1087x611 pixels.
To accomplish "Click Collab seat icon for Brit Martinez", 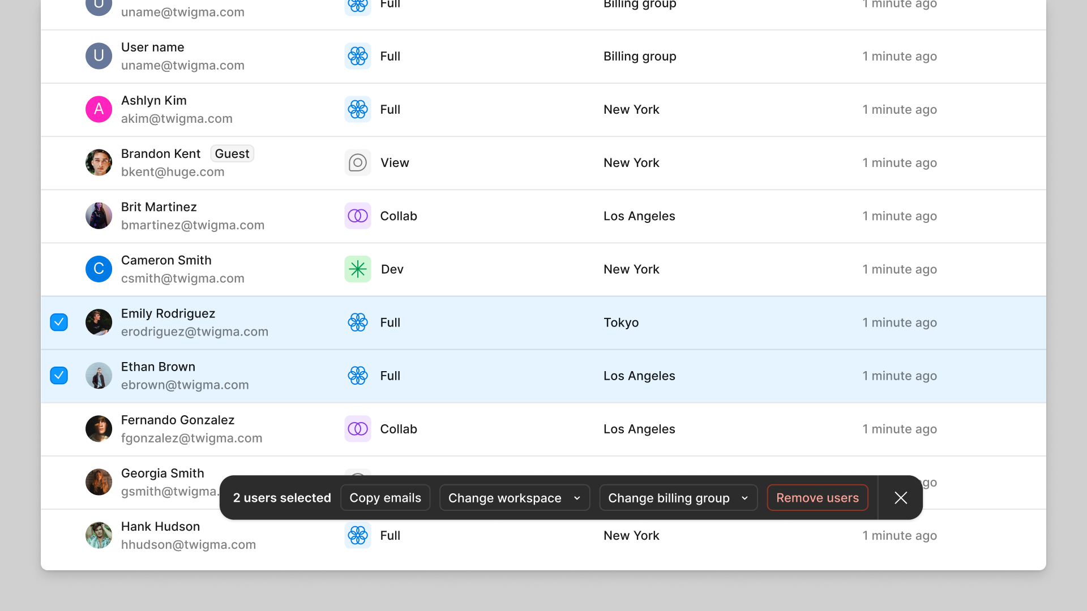I will point(358,216).
